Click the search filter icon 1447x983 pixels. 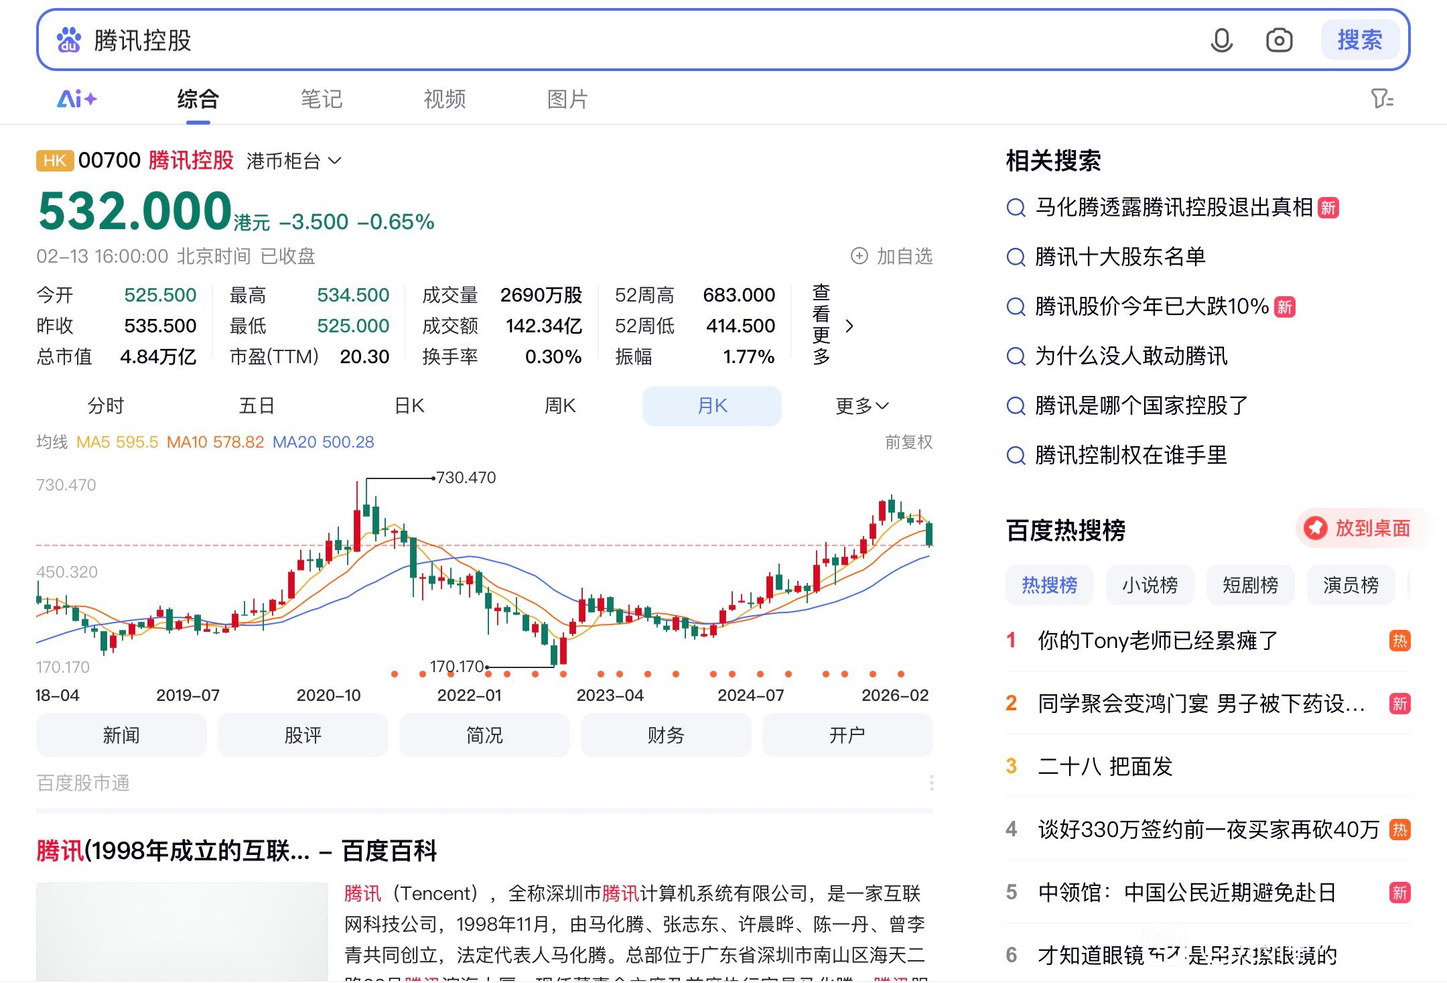point(1381,99)
